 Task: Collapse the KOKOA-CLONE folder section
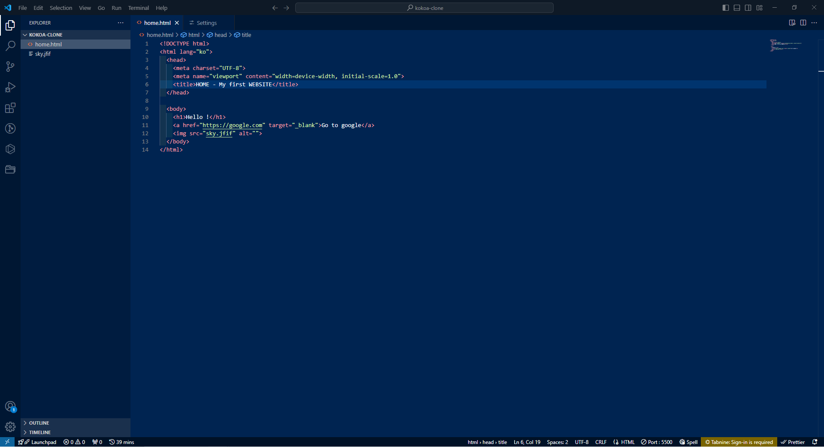tap(76, 35)
